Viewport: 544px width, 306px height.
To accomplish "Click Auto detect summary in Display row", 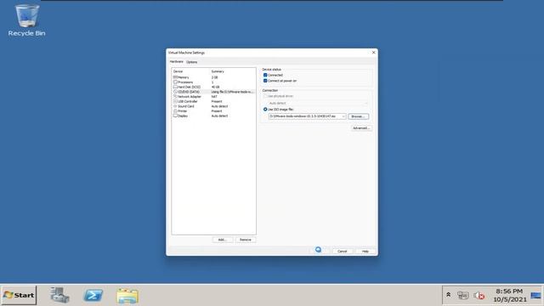I will tap(219, 116).
